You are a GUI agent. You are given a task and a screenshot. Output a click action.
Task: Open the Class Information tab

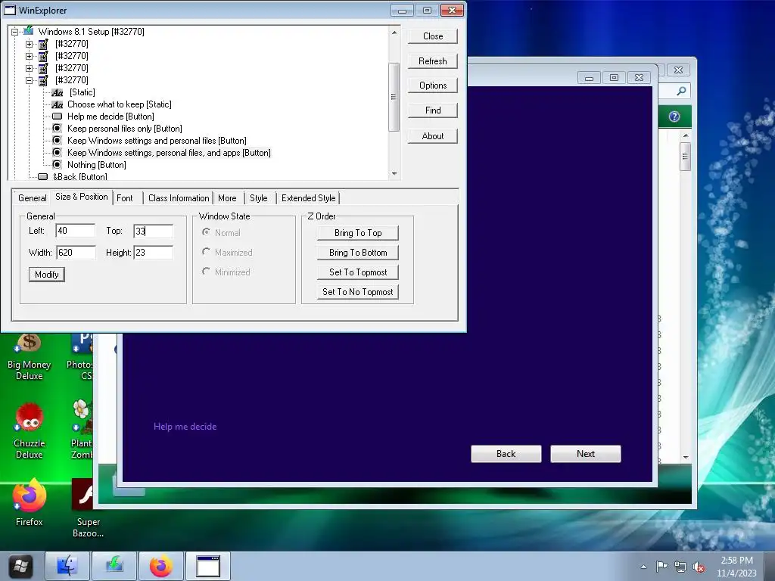click(179, 198)
